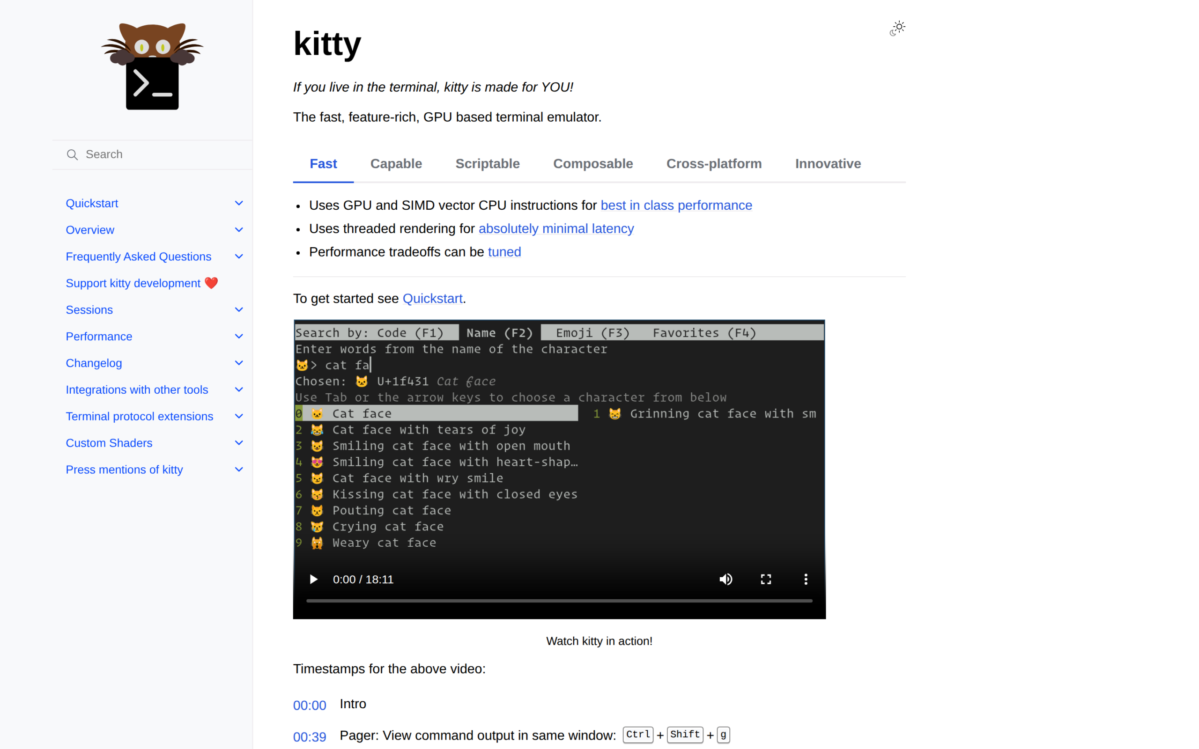Screen dimensions: 1199x749
Task: Open Quickstart link in paragraph
Action: pos(433,299)
